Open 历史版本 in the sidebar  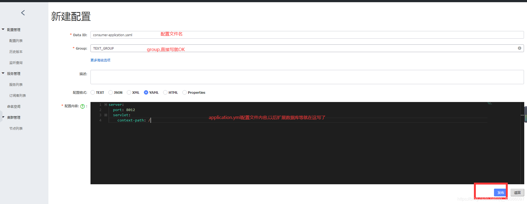point(16,52)
